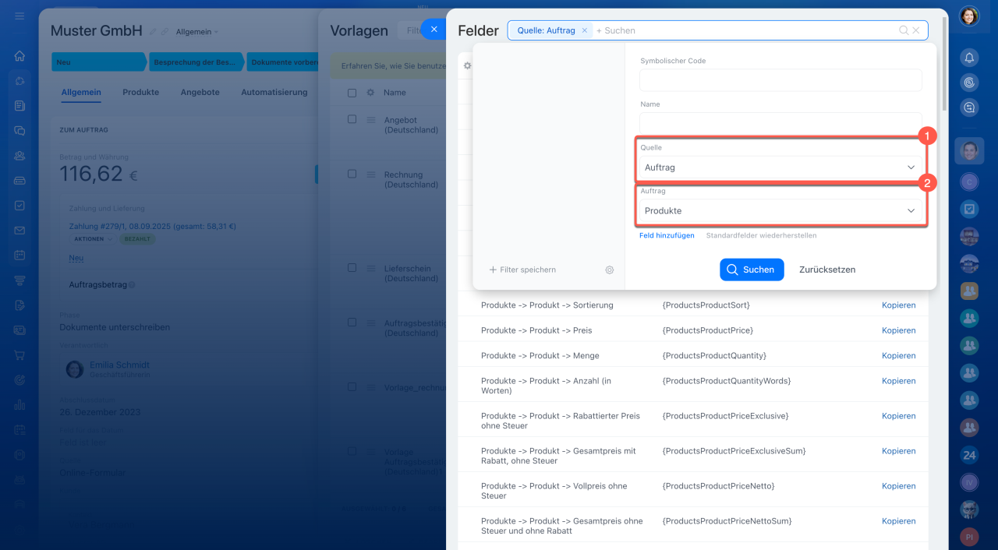This screenshot has width=998, height=550.
Task: Click the 'Neu' link under Zahlung
Action: tap(76, 258)
